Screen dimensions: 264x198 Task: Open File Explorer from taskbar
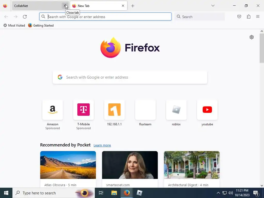click(x=114, y=193)
